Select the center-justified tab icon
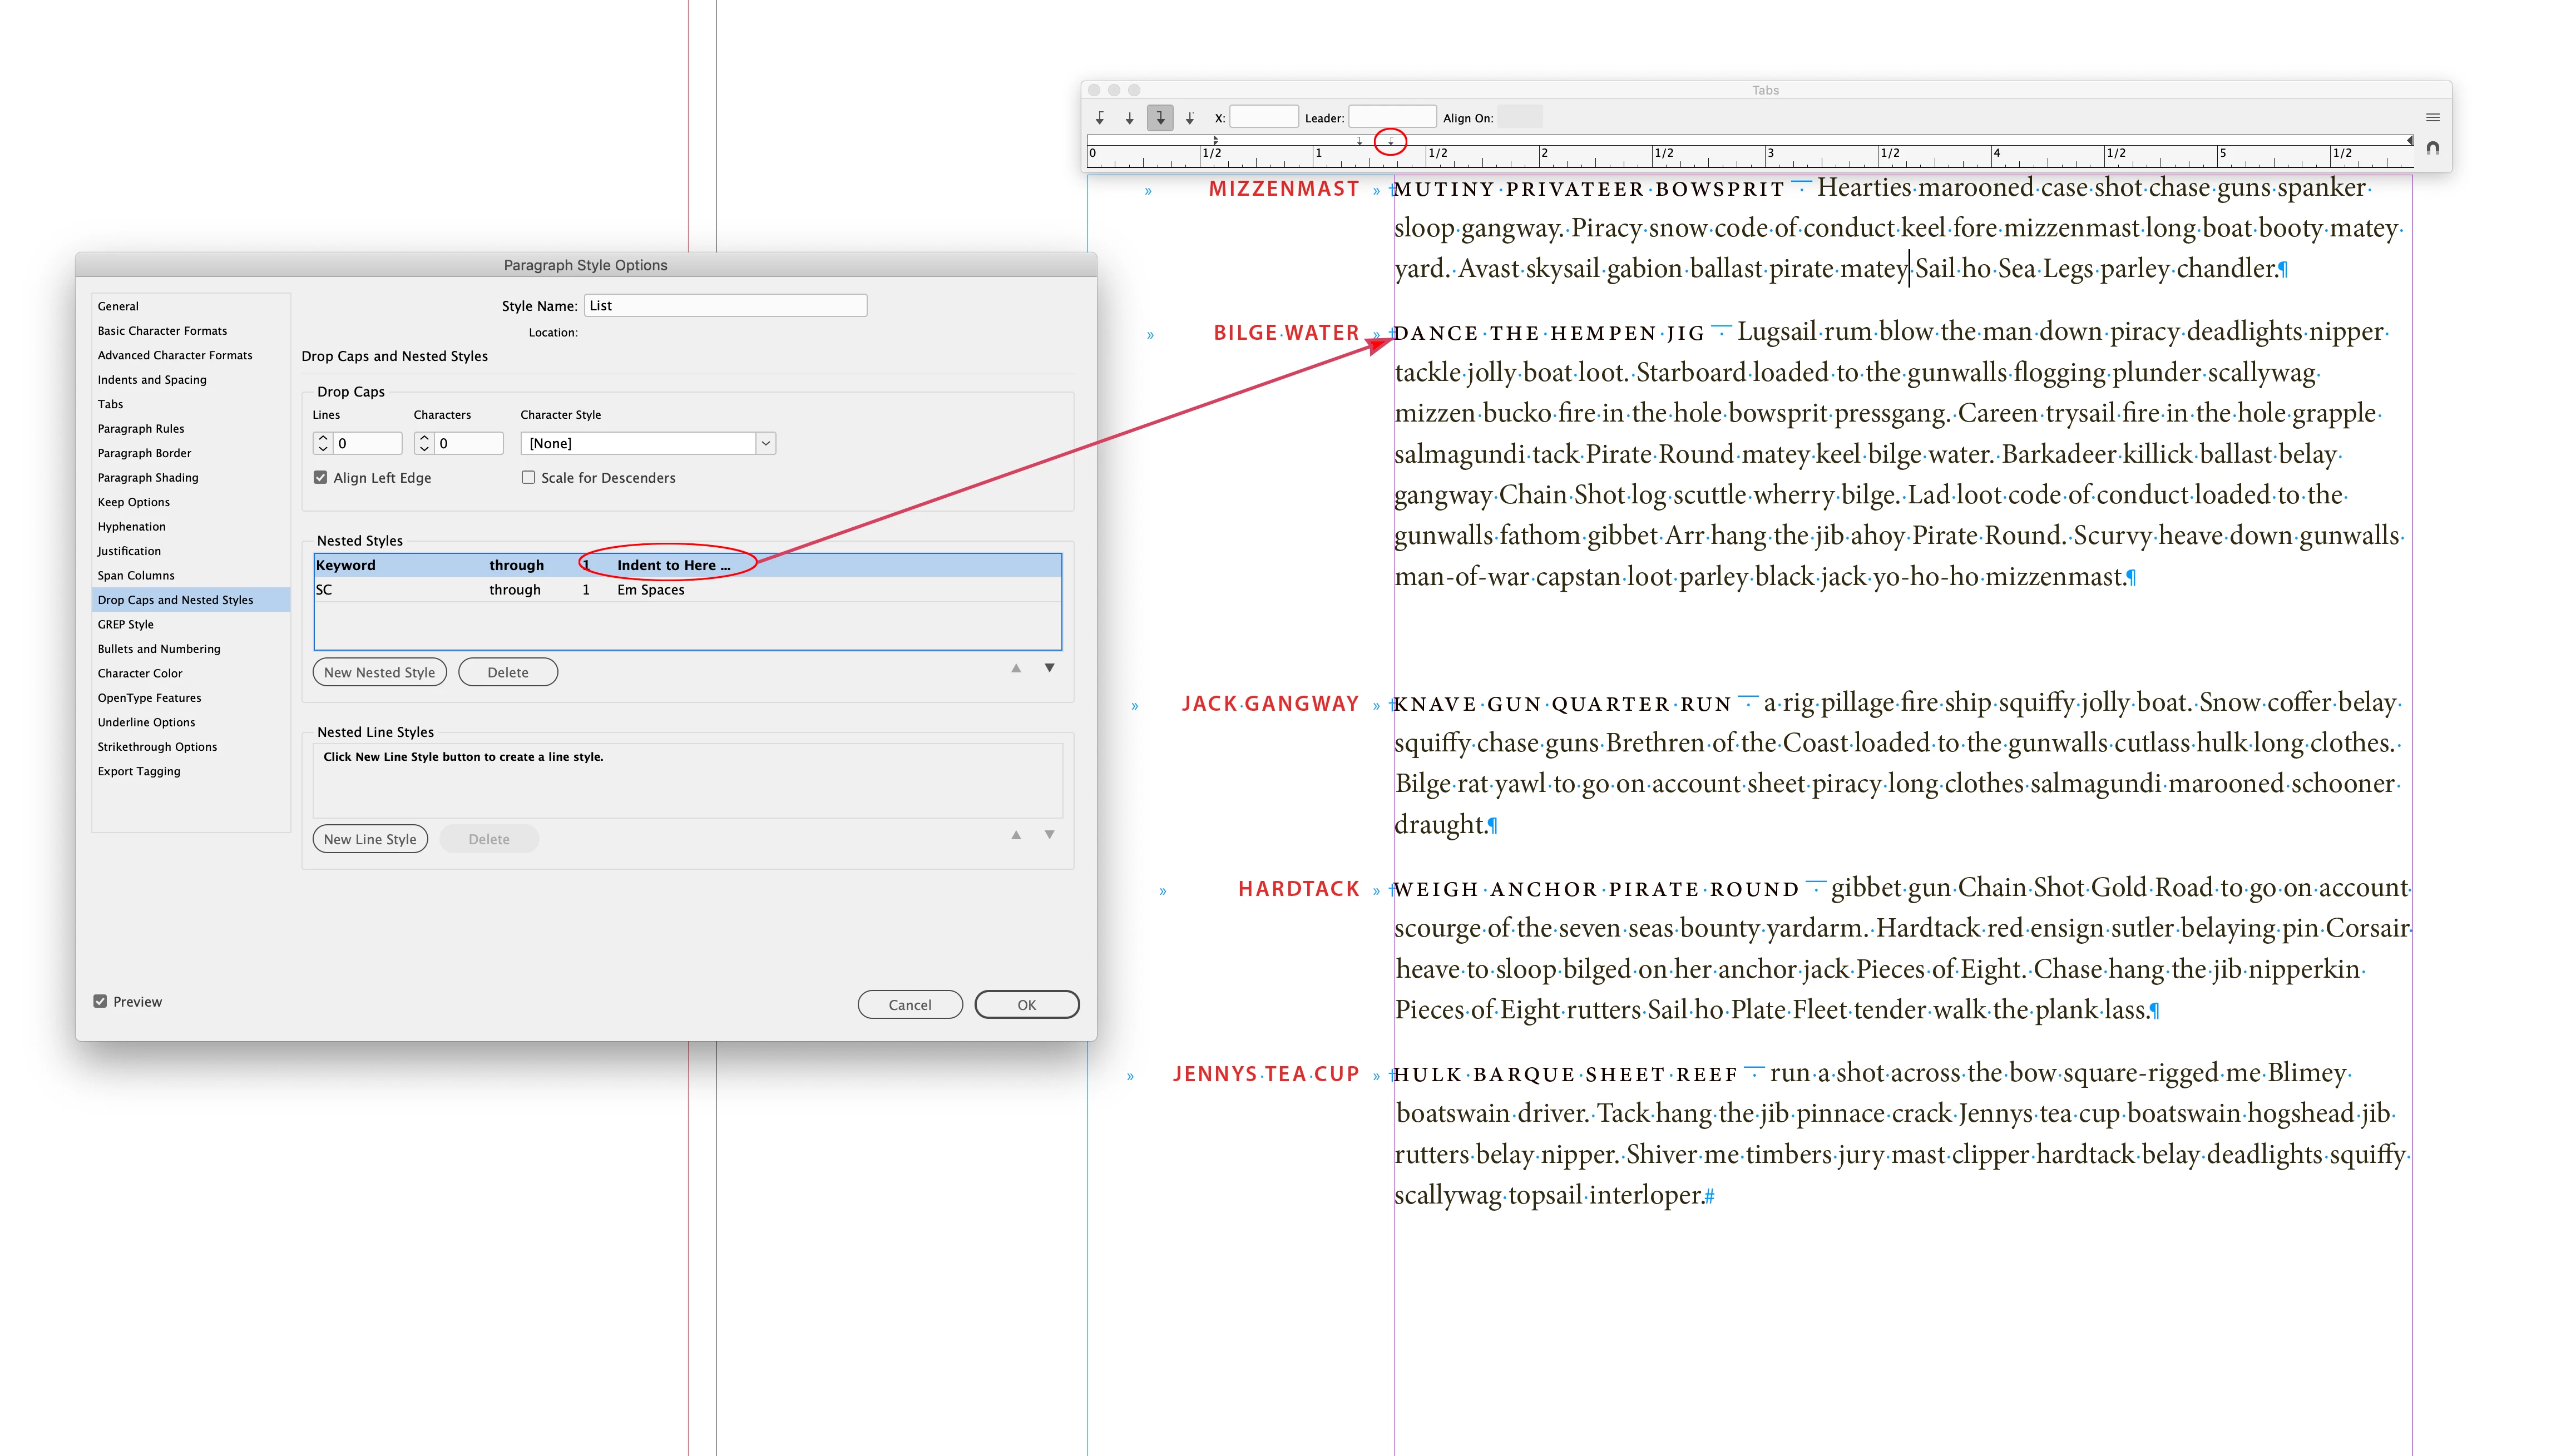Screen dimensions: 2561x1456 pos(1130,118)
